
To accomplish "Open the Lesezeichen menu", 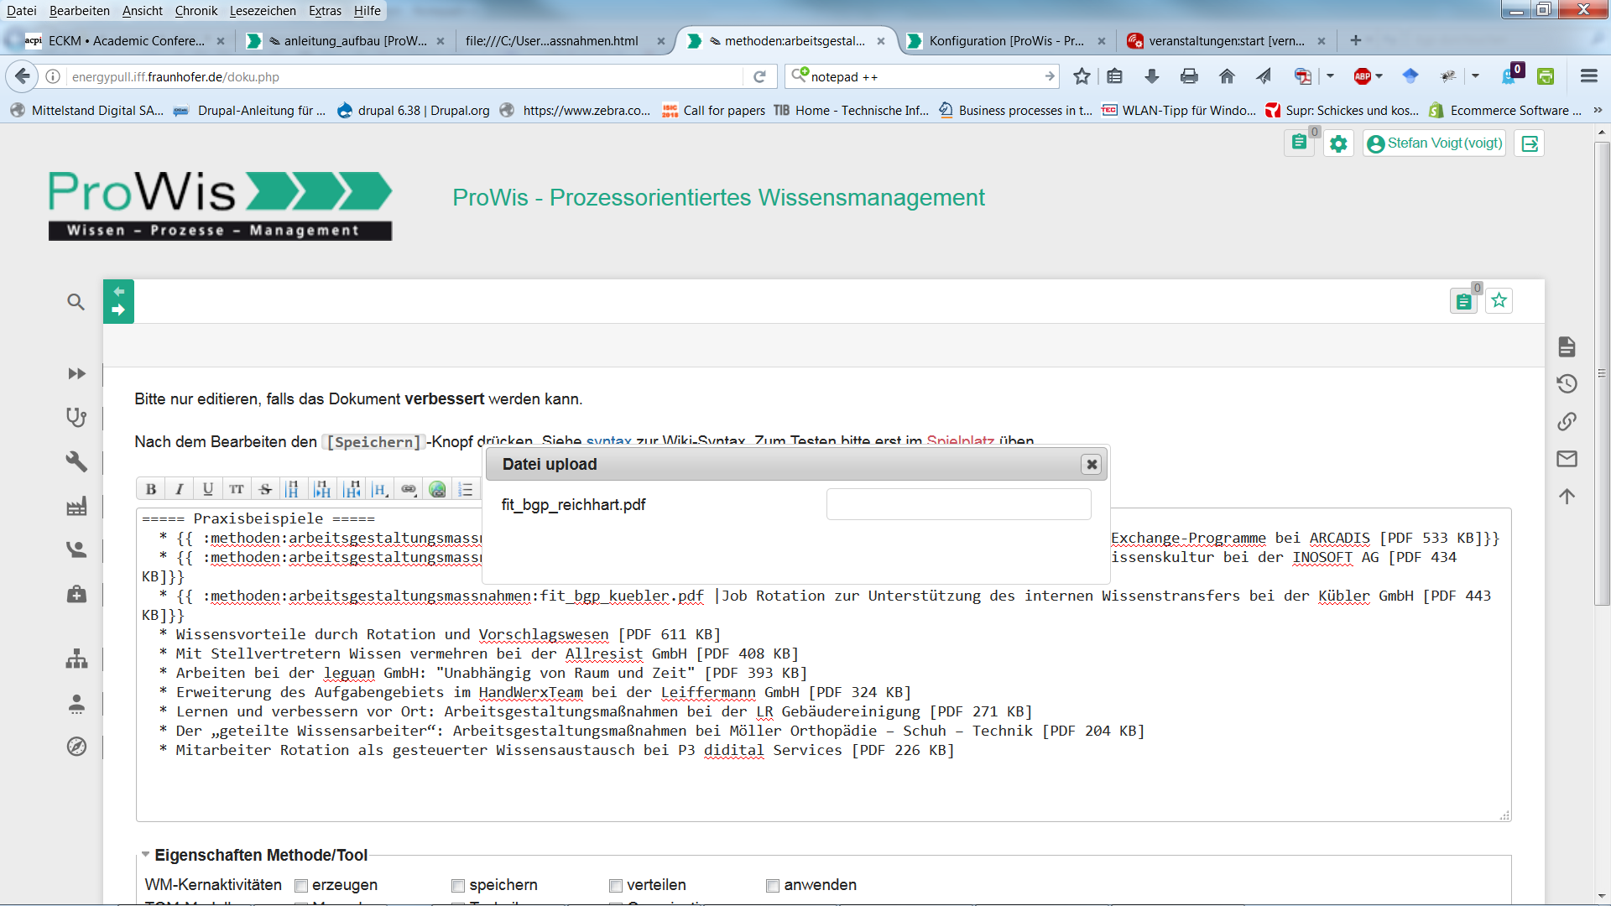I will (x=263, y=10).
